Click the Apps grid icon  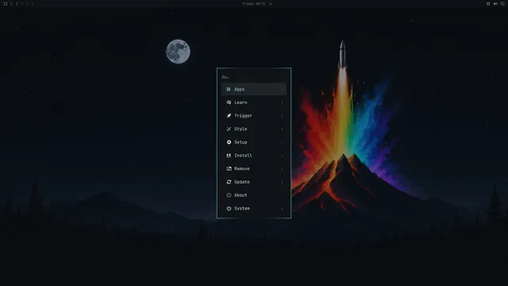pyautogui.click(x=229, y=89)
